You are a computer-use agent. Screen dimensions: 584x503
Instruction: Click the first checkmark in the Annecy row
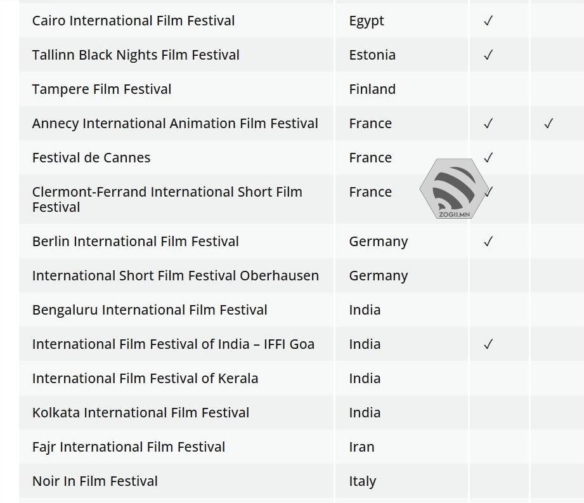pyautogui.click(x=488, y=124)
